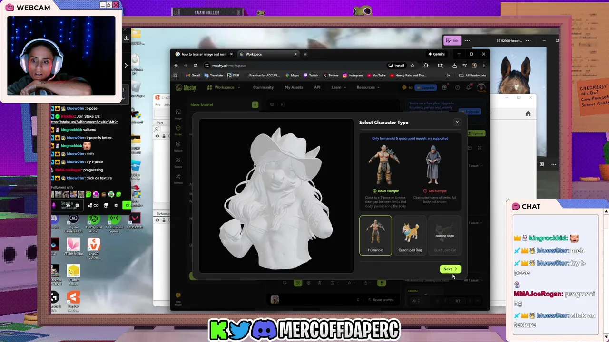
Task: Click the green upload icon beside New Model
Action: coord(255,104)
